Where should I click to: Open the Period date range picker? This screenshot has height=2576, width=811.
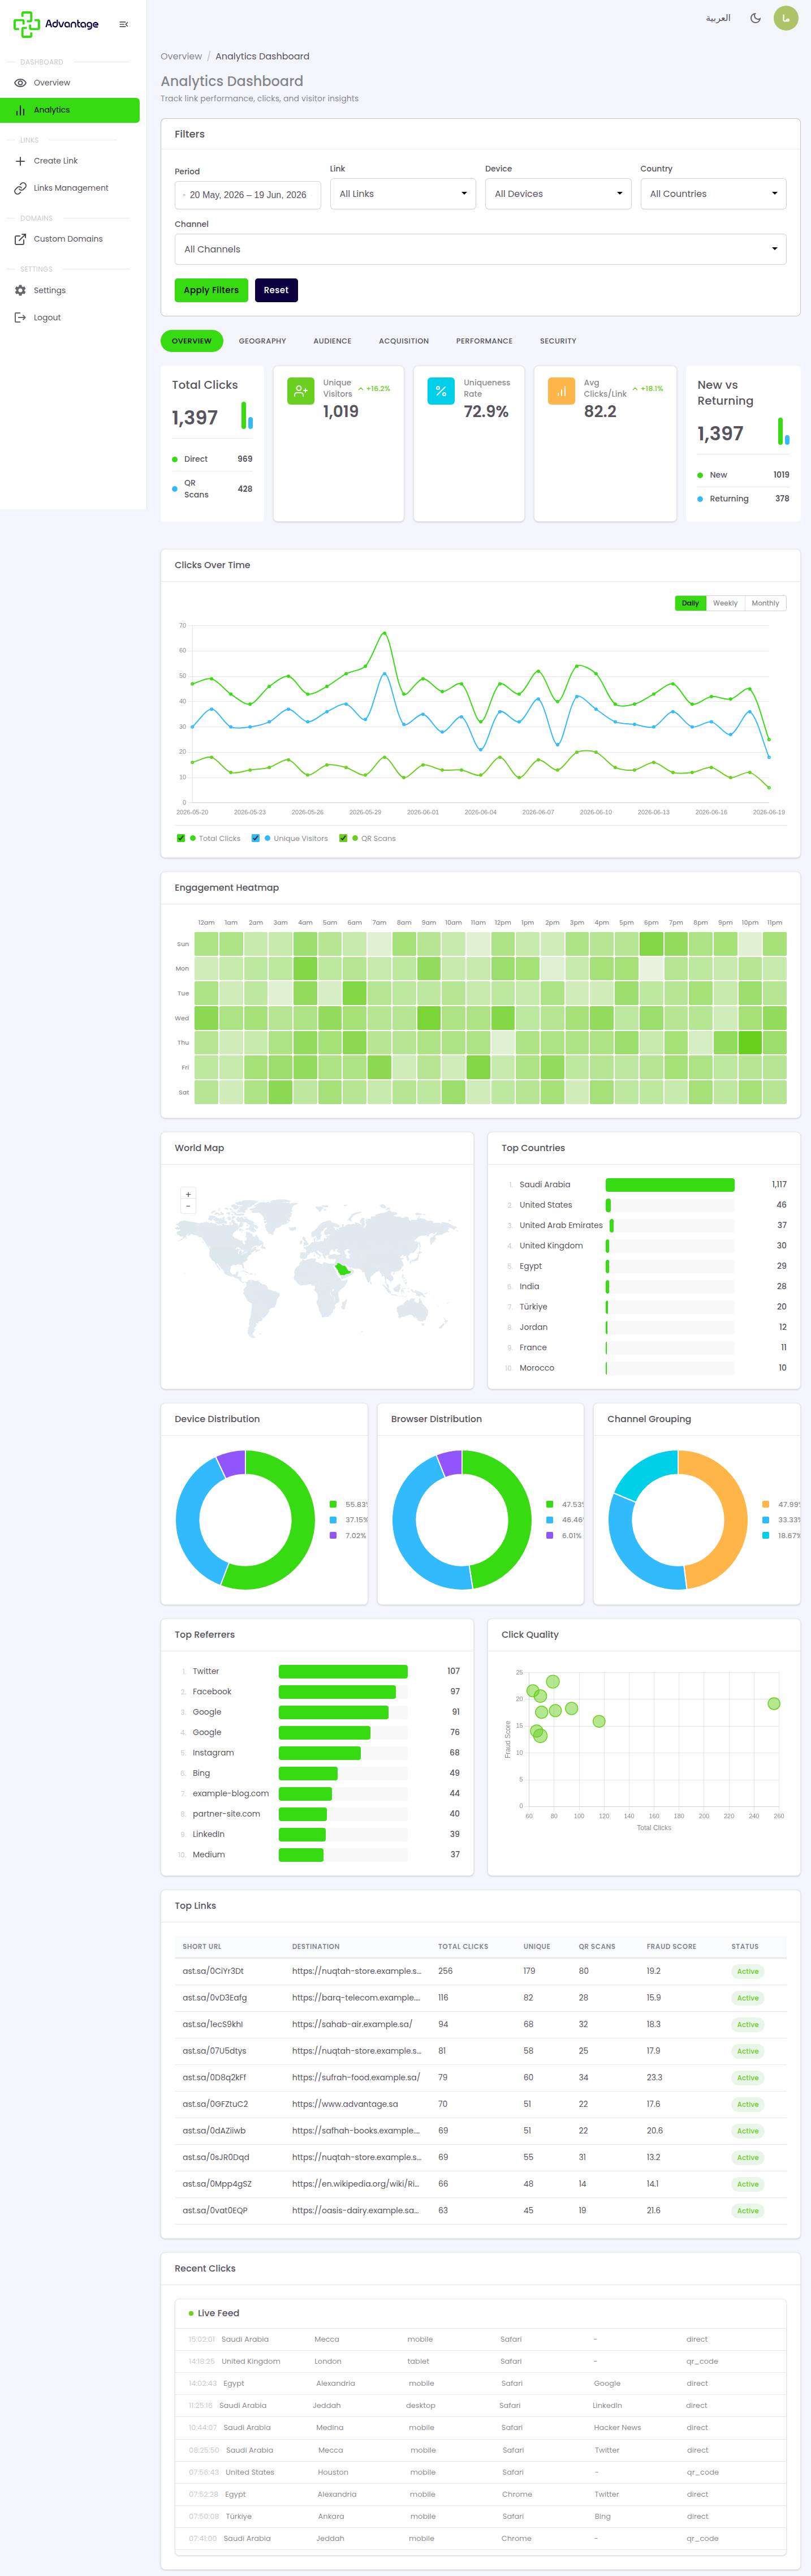coord(248,195)
